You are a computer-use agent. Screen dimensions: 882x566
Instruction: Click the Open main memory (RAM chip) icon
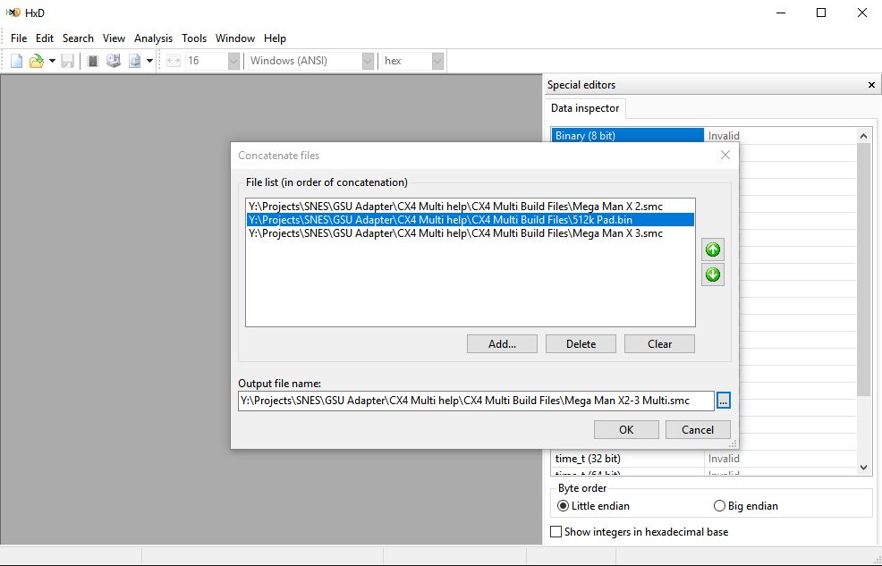point(93,61)
